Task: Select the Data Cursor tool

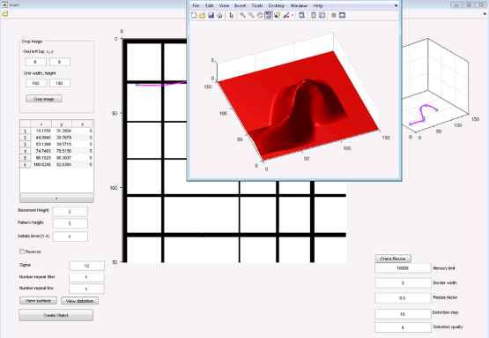Action: click(277, 15)
